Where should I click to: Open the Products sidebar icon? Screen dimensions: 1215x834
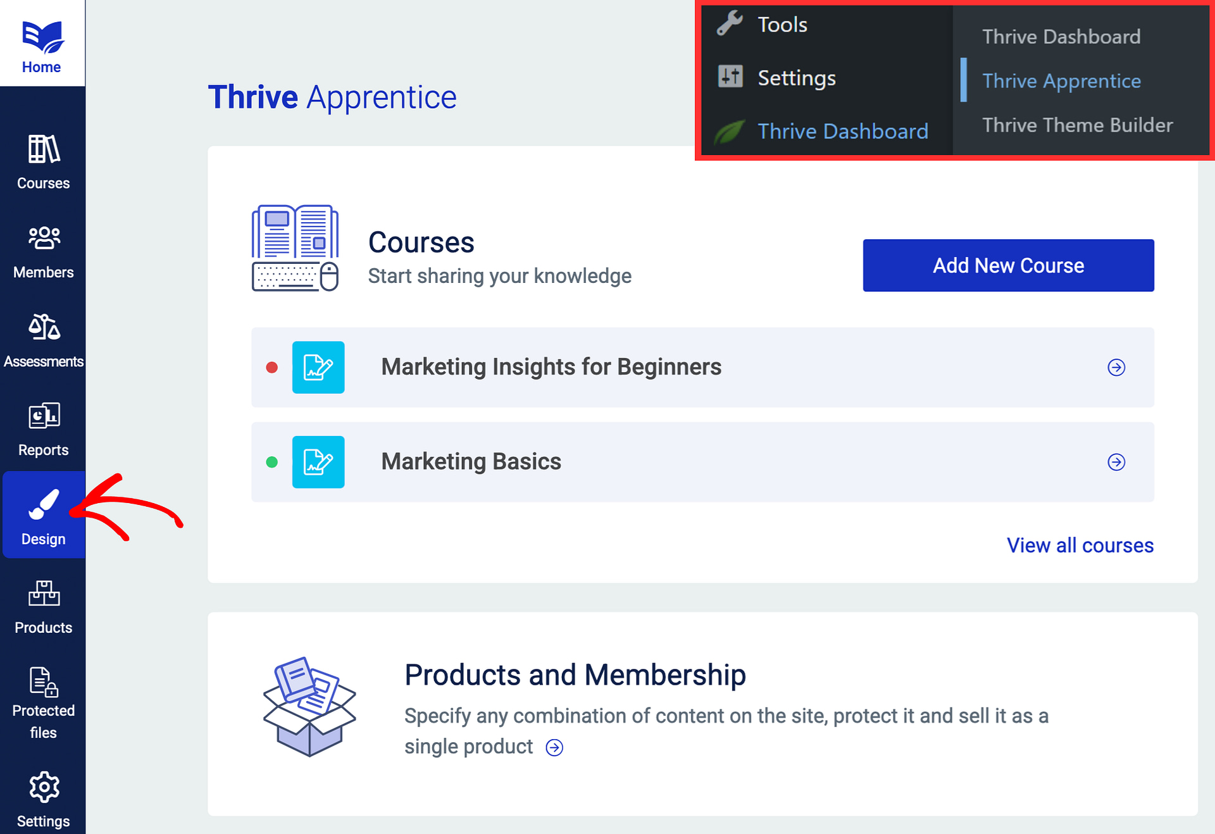(x=42, y=606)
